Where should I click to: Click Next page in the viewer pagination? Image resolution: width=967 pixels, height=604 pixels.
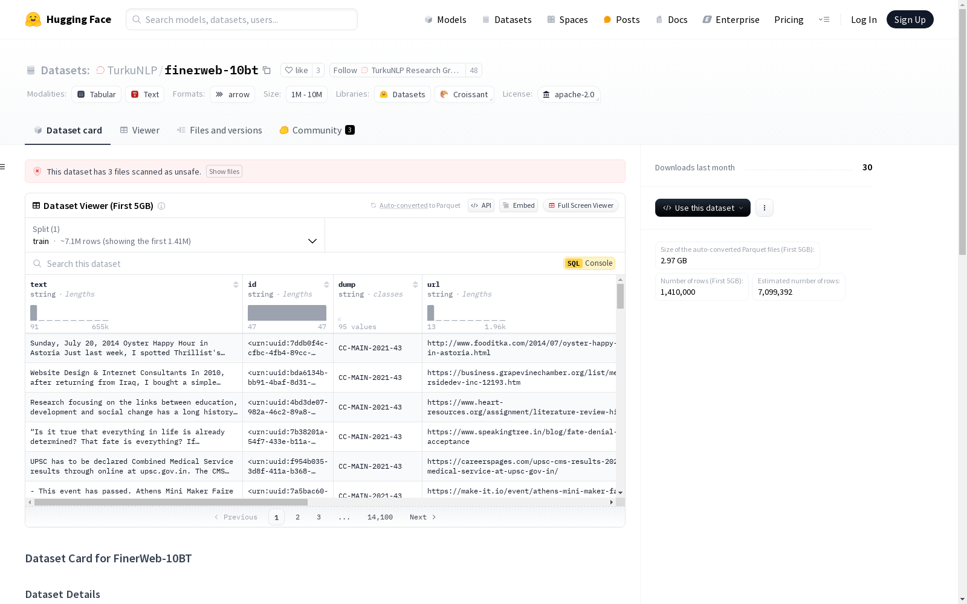click(422, 517)
